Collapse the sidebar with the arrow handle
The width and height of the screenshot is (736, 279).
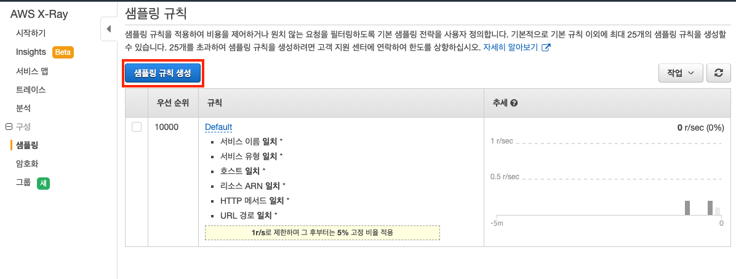[108, 29]
